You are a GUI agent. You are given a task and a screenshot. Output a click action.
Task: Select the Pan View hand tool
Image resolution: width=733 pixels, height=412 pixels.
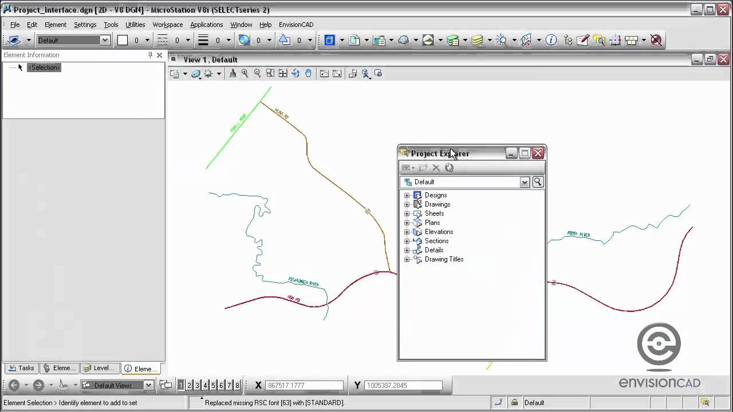(308, 73)
